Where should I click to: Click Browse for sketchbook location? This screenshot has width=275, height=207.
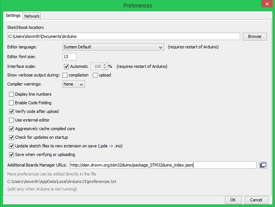tap(254, 36)
